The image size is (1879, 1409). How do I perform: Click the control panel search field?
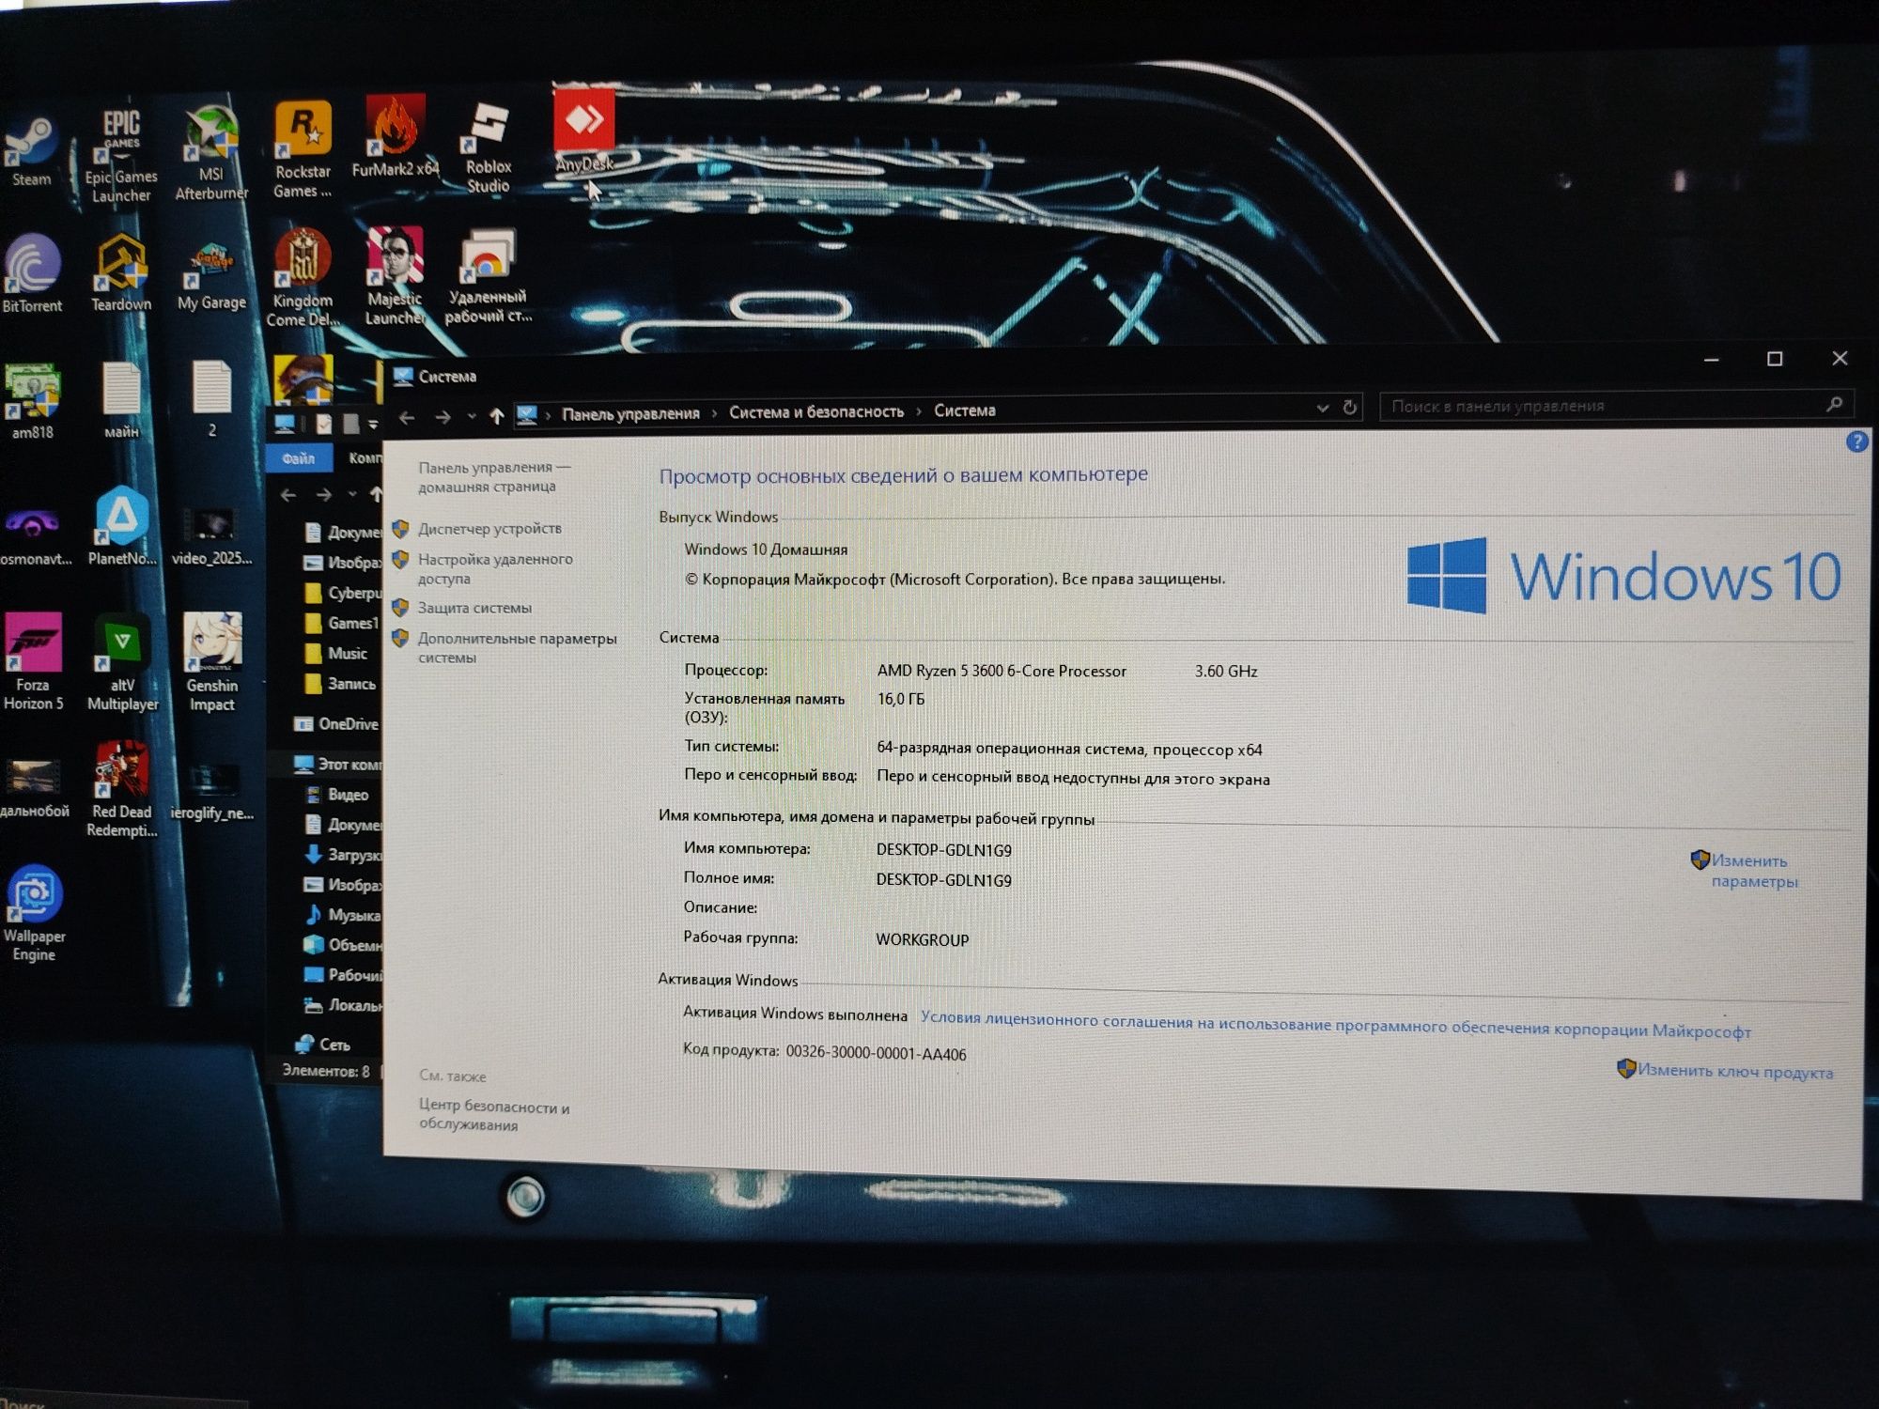[x=1616, y=405]
